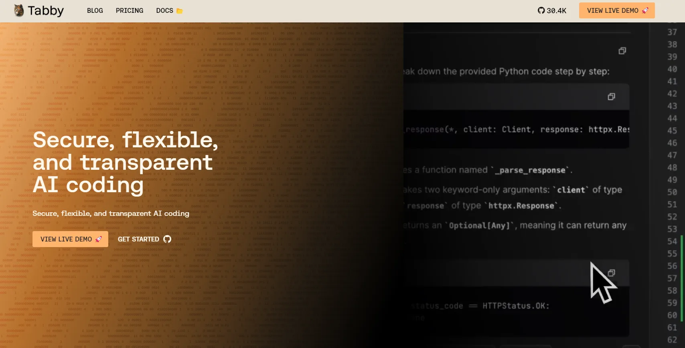Click the Tabby cat logo icon
Viewport: 685px width, 348px height.
coord(18,10)
